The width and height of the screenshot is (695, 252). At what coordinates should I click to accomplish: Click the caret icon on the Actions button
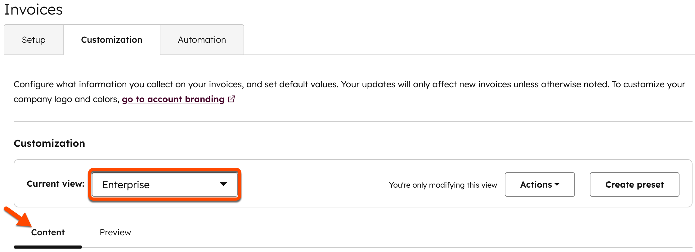(x=558, y=185)
